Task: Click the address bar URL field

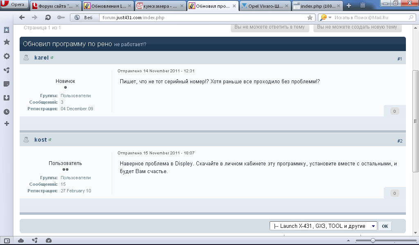Action: pyautogui.click(x=203, y=18)
